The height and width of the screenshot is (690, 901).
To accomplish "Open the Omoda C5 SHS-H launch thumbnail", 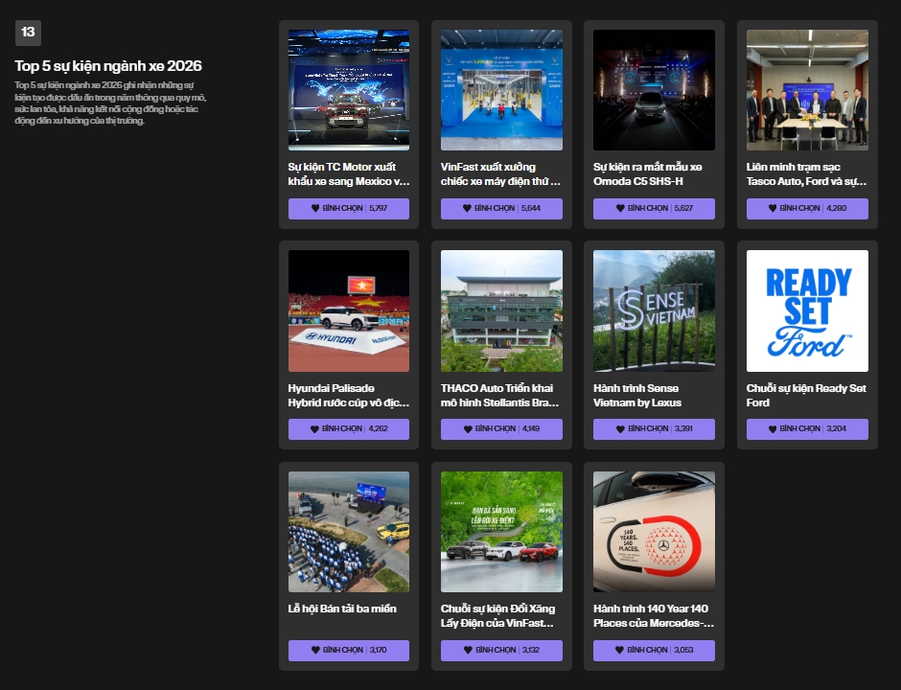I will [654, 90].
